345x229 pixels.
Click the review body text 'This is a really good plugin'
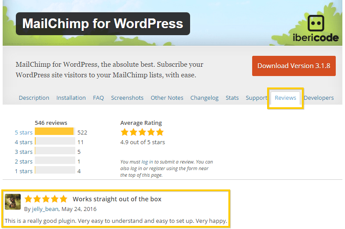(116, 221)
